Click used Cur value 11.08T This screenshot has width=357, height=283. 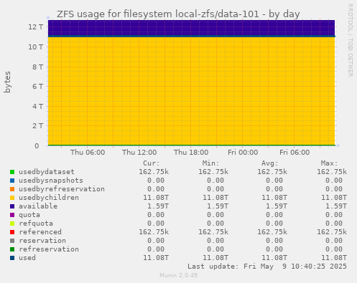pos(156,258)
